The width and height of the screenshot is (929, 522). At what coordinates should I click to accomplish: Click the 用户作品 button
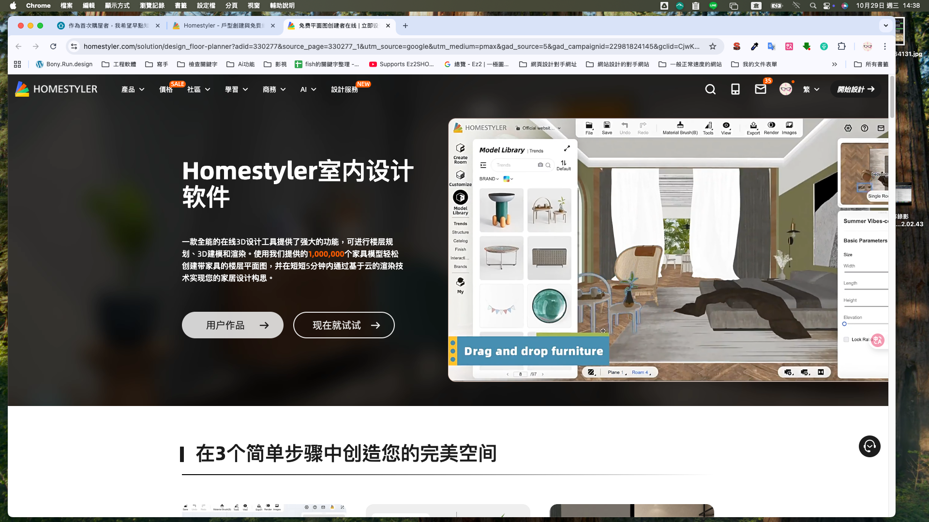point(232,325)
